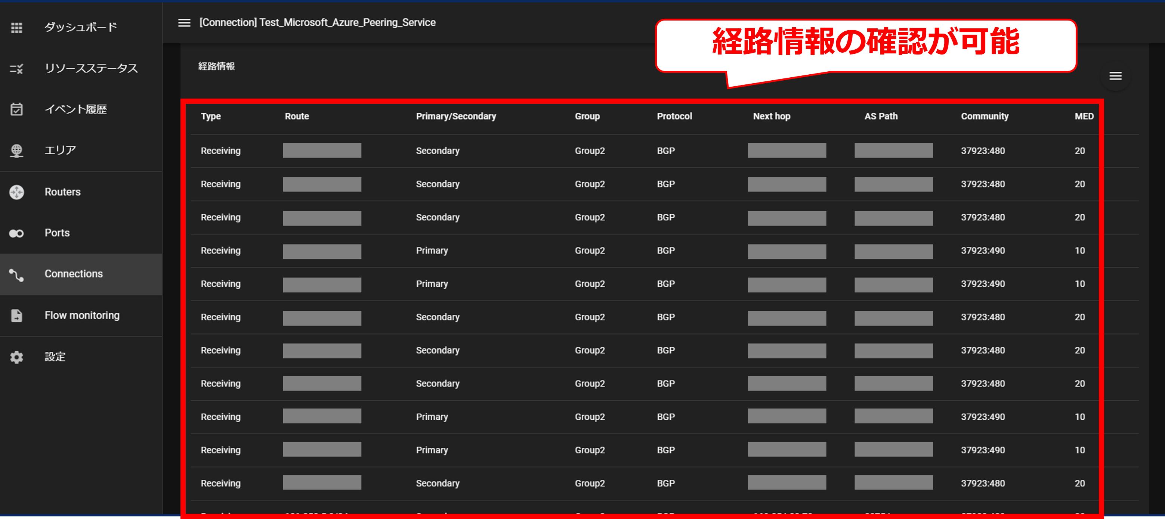Open the Flow monitoring menu item
Screen dimensions: 1165x519
click(x=82, y=316)
